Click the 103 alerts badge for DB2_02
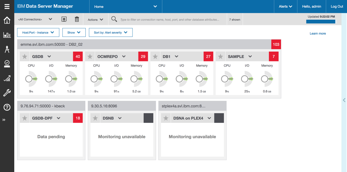 tap(276, 44)
